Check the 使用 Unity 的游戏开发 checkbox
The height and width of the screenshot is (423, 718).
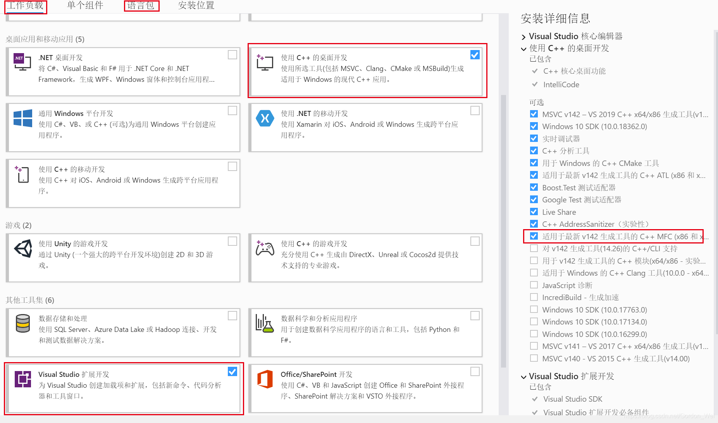coord(232,241)
